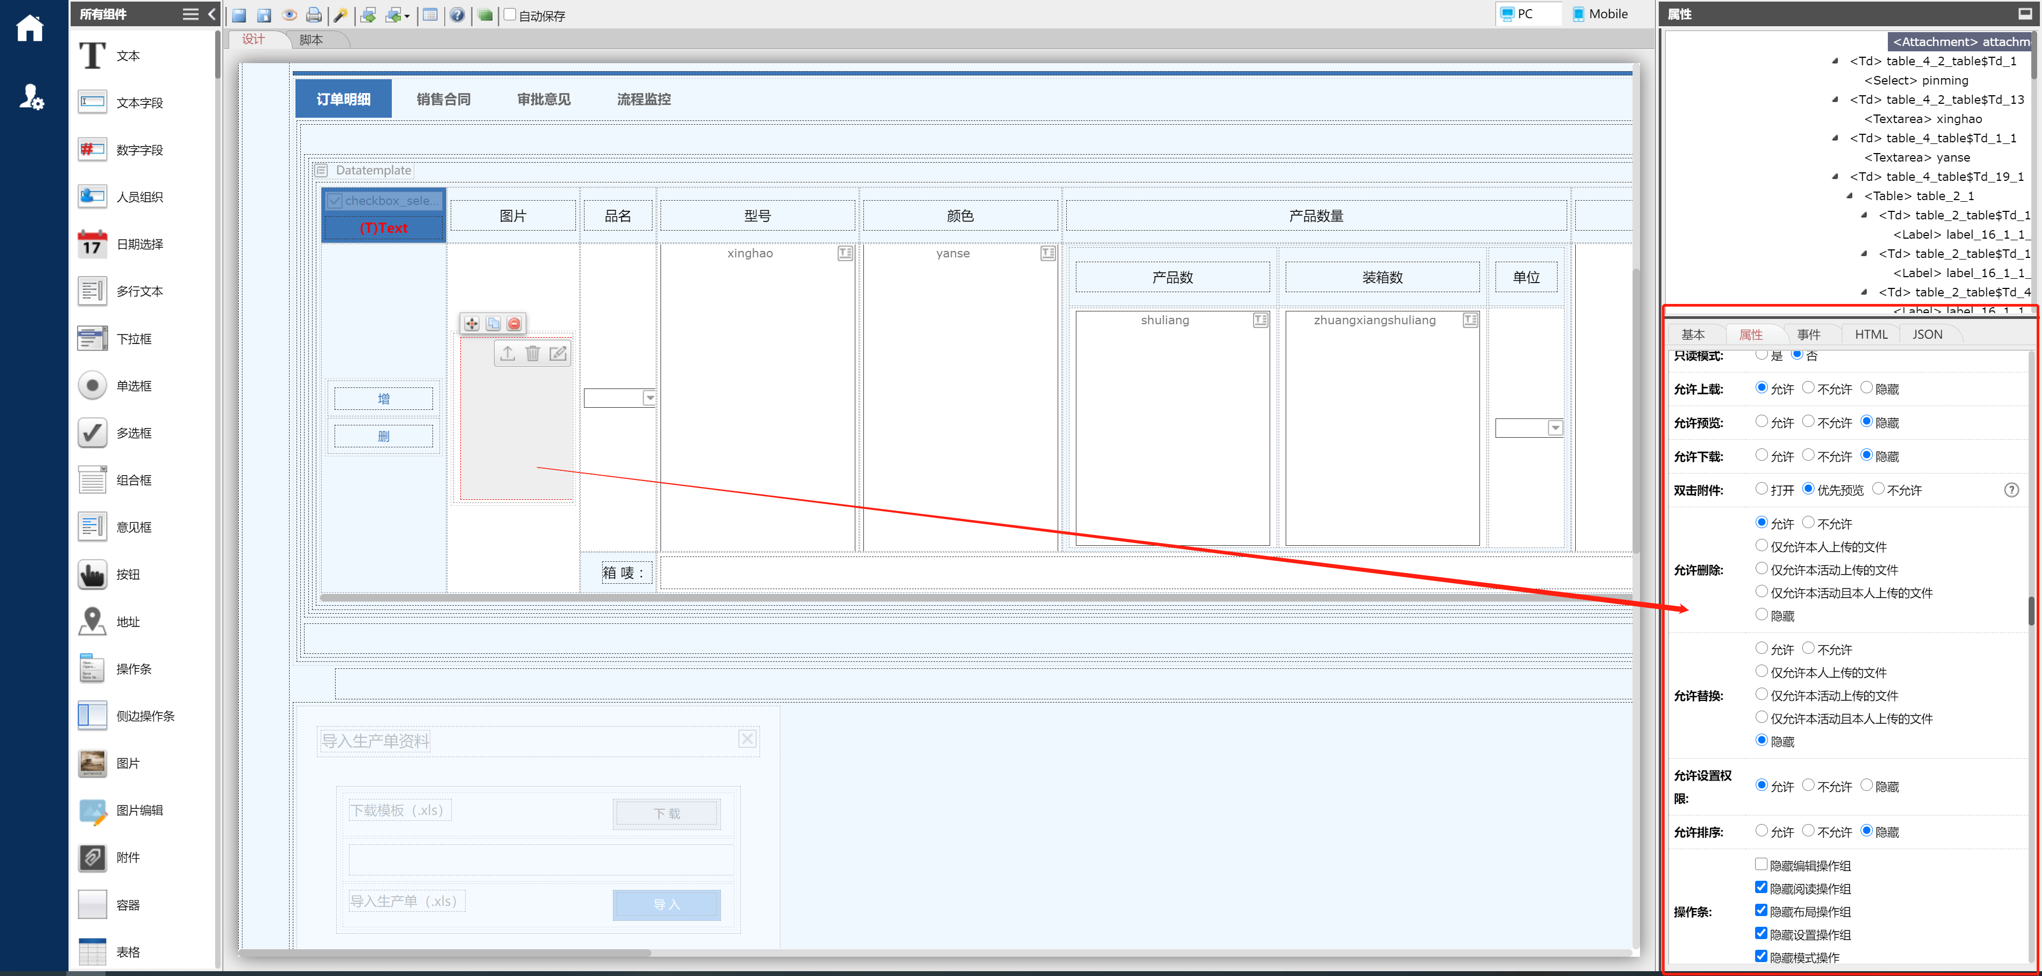
Task: Switch to the 销售合同 tab
Action: tap(443, 99)
